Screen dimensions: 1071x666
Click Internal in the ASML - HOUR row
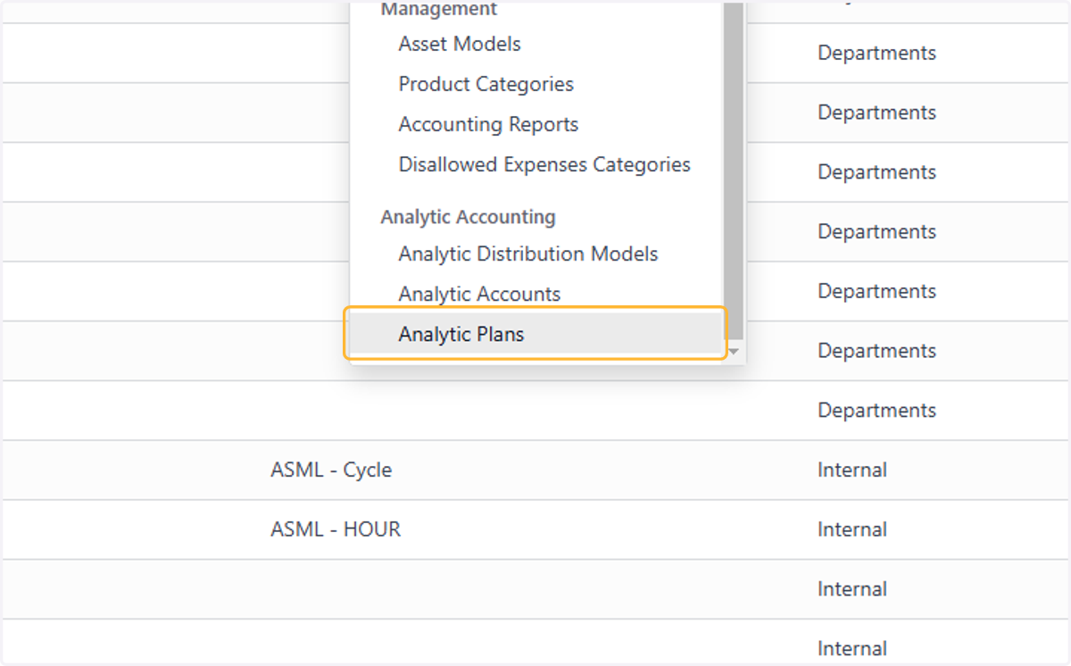click(x=852, y=529)
